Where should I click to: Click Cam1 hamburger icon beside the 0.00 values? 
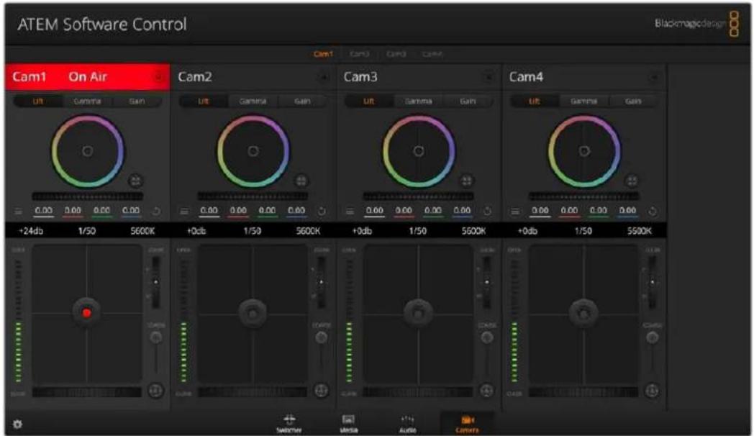18,211
